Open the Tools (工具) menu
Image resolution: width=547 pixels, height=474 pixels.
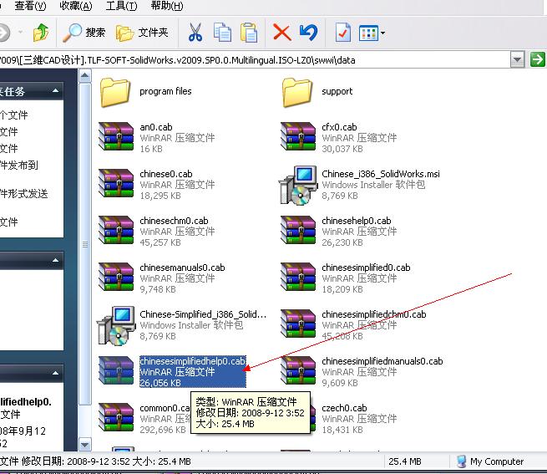(x=121, y=6)
